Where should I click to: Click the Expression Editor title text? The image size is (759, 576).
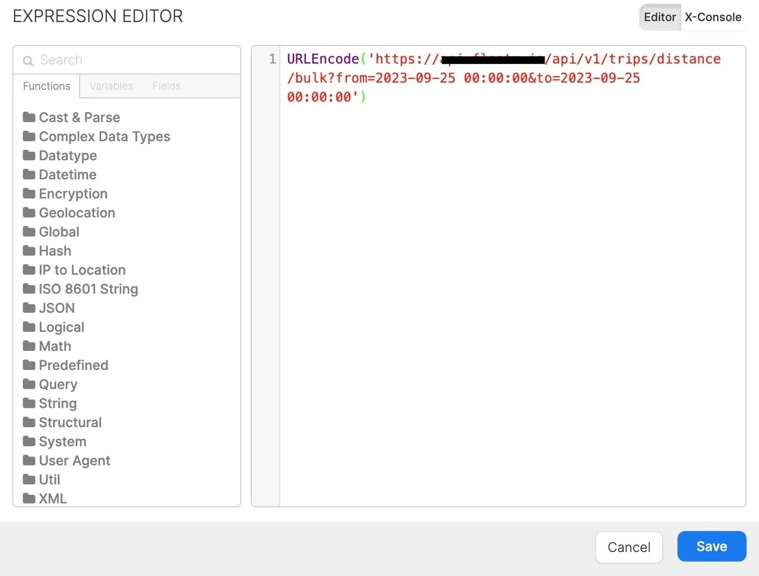point(98,16)
